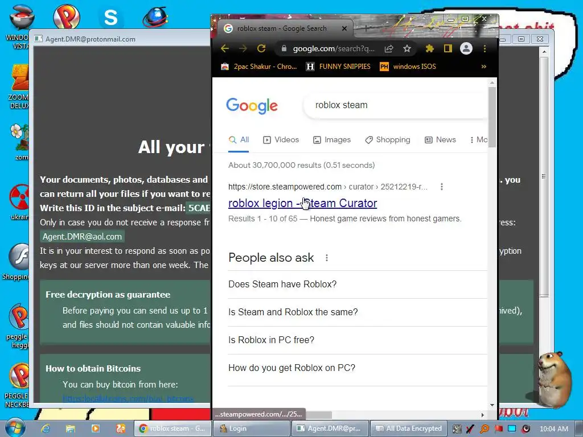The width and height of the screenshot is (583, 437).
Task: Click 'How to obtain Bitcoins' heading
Action: pyautogui.click(x=93, y=369)
